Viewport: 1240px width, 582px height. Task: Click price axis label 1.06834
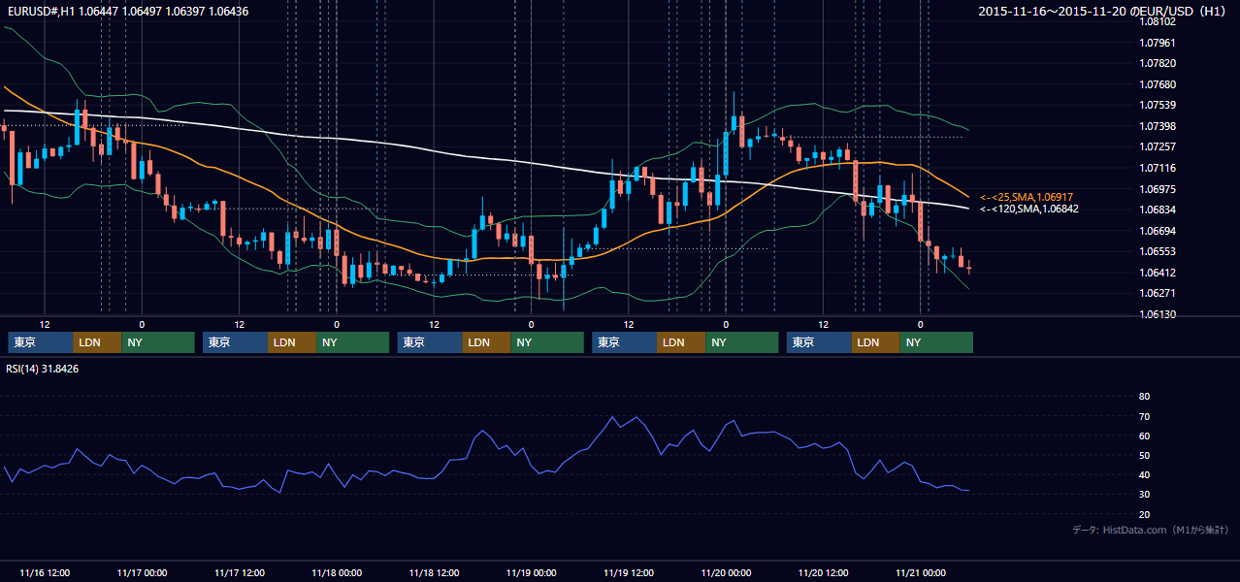[x=1157, y=210]
